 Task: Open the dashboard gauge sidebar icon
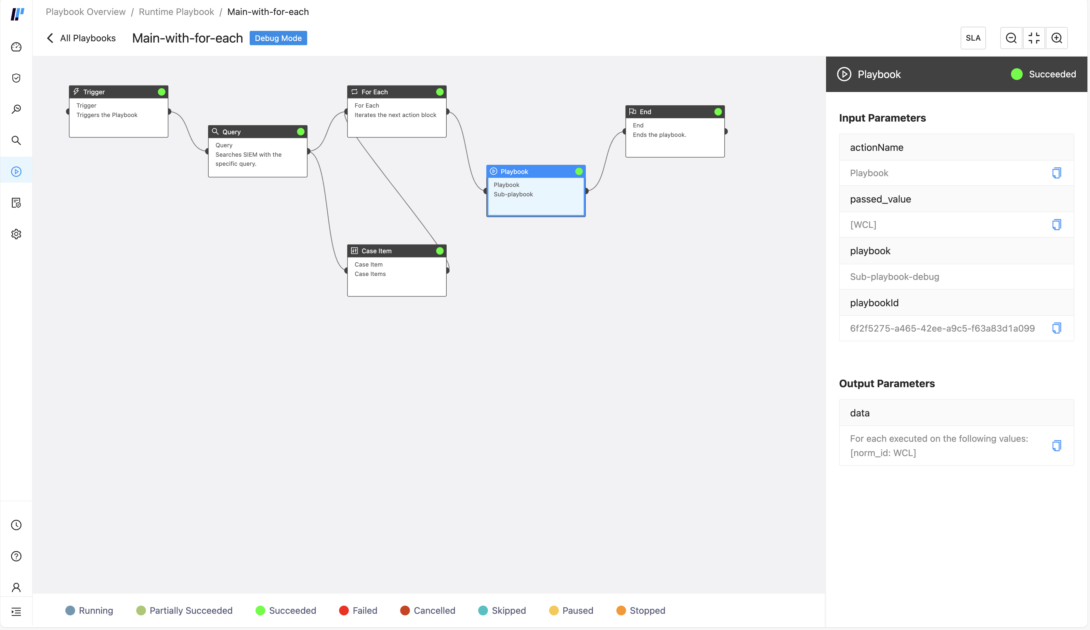point(17,47)
